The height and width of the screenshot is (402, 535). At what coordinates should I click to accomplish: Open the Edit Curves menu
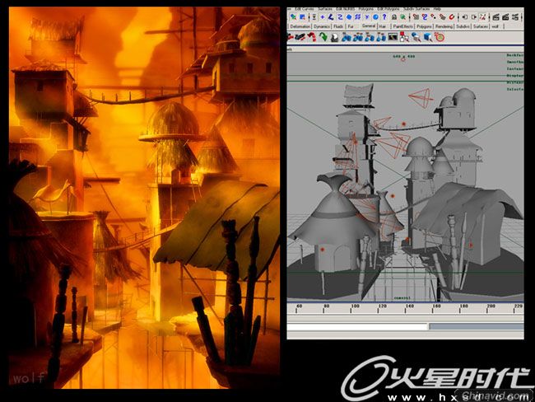click(x=305, y=9)
